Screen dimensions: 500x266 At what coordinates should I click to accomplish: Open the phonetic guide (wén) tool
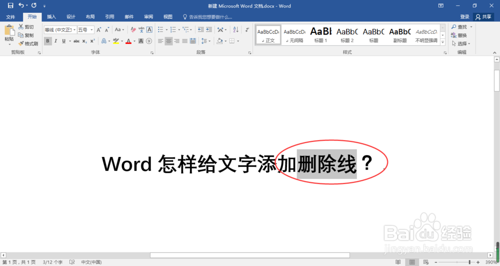141,29
